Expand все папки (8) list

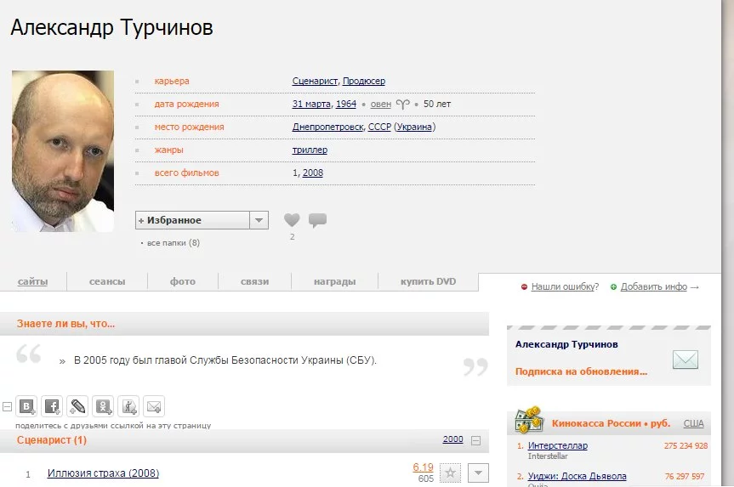click(x=174, y=243)
